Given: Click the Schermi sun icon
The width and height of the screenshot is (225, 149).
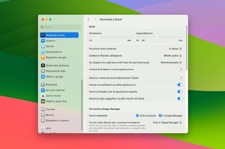Looking at the screenshot, I should point(43,41).
